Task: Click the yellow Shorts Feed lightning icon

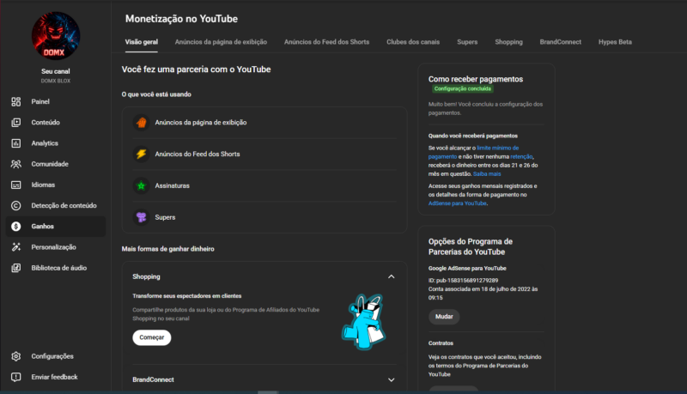Action: (x=141, y=155)
